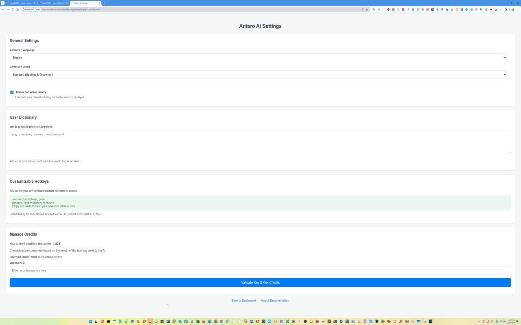Click the extension URL in the address bar
The width and height of the screenshot is (521, 325).
tap(71, 9)
